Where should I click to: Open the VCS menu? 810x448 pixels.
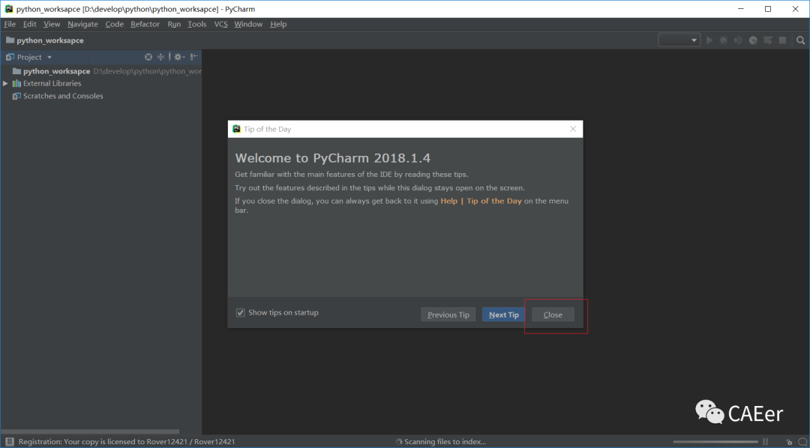(220, 24)
